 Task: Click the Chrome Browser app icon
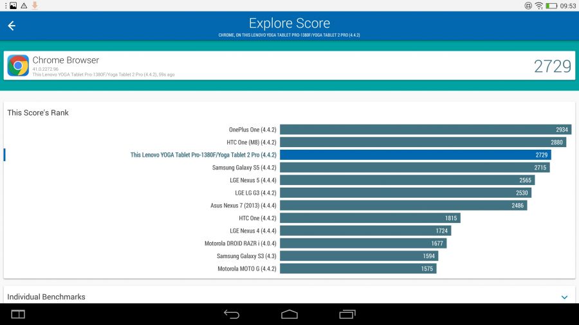pyautogui.click(x=18, y=66)
